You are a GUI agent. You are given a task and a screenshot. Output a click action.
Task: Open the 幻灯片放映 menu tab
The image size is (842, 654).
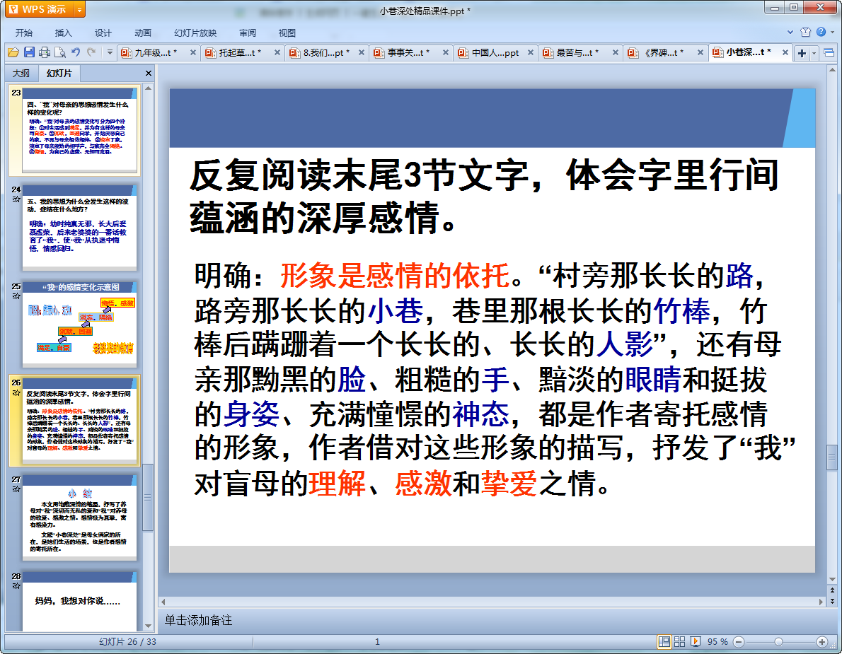pos(195,33)
